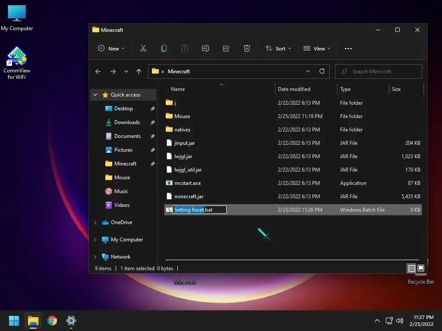
Task: Click the Cut scissors icon
Action: (143, 48)
